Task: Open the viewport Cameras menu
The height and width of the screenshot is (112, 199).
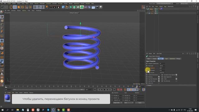Action: [13, 11]
